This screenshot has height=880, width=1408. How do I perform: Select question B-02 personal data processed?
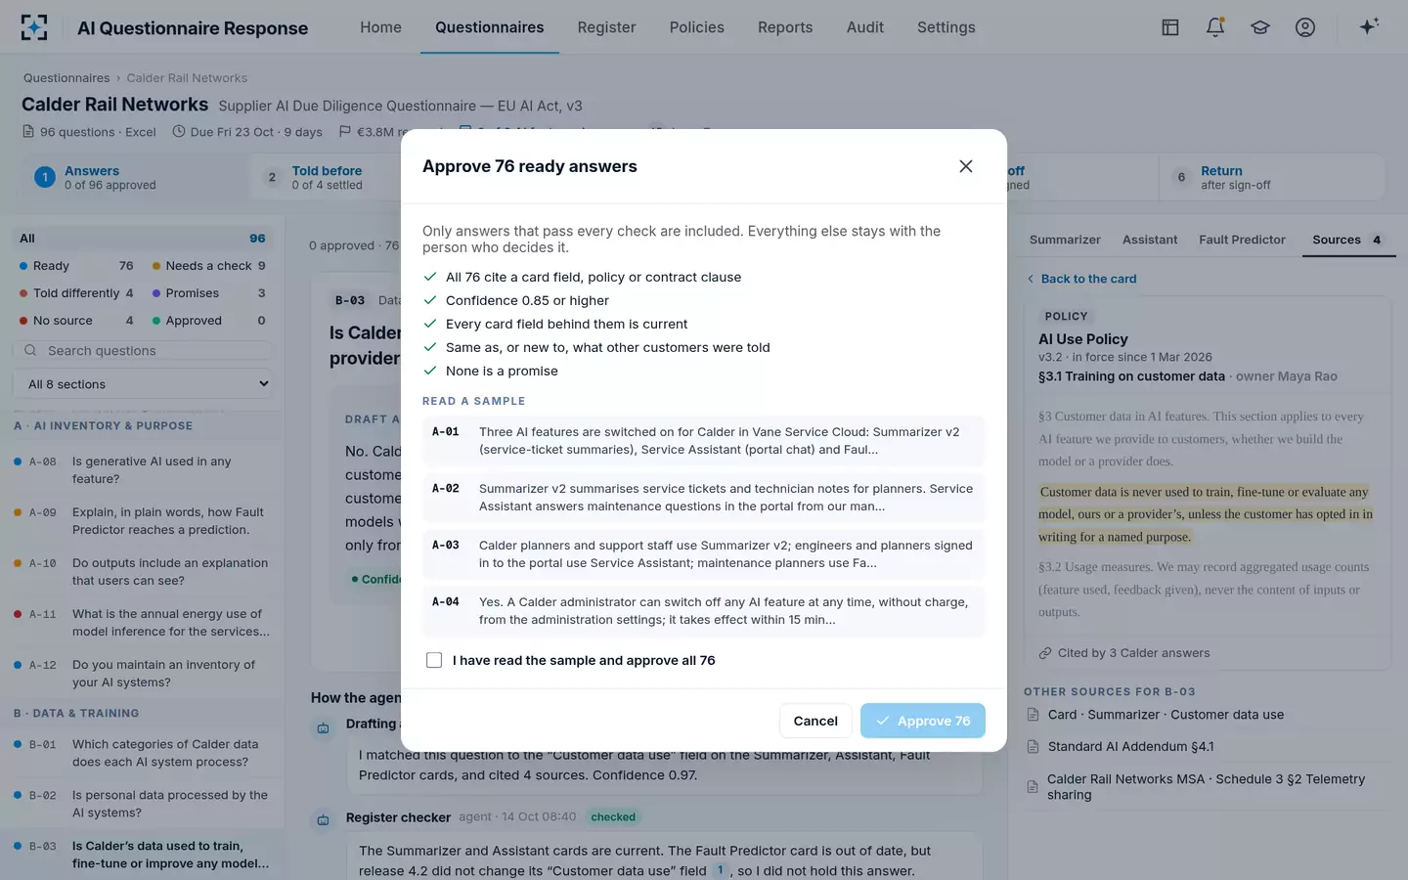(143, 804)
